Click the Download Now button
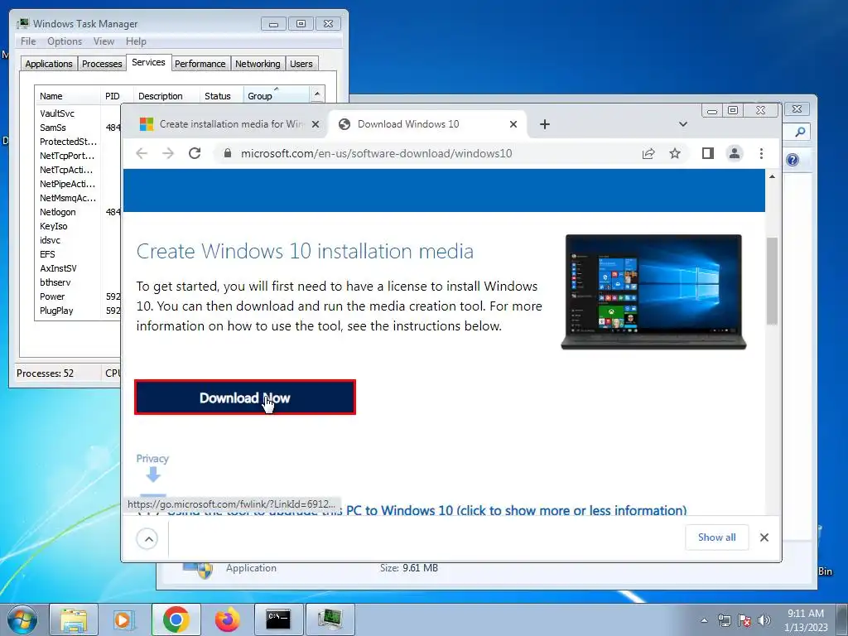The height and width of the screenshot is (636, 848). point(245,397)
